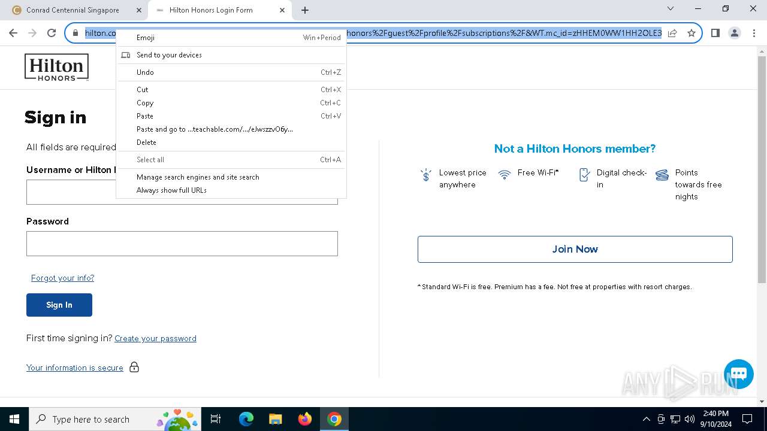Follow the Create your password link
This screenshot has height=431, width=767.
(155, 338)
